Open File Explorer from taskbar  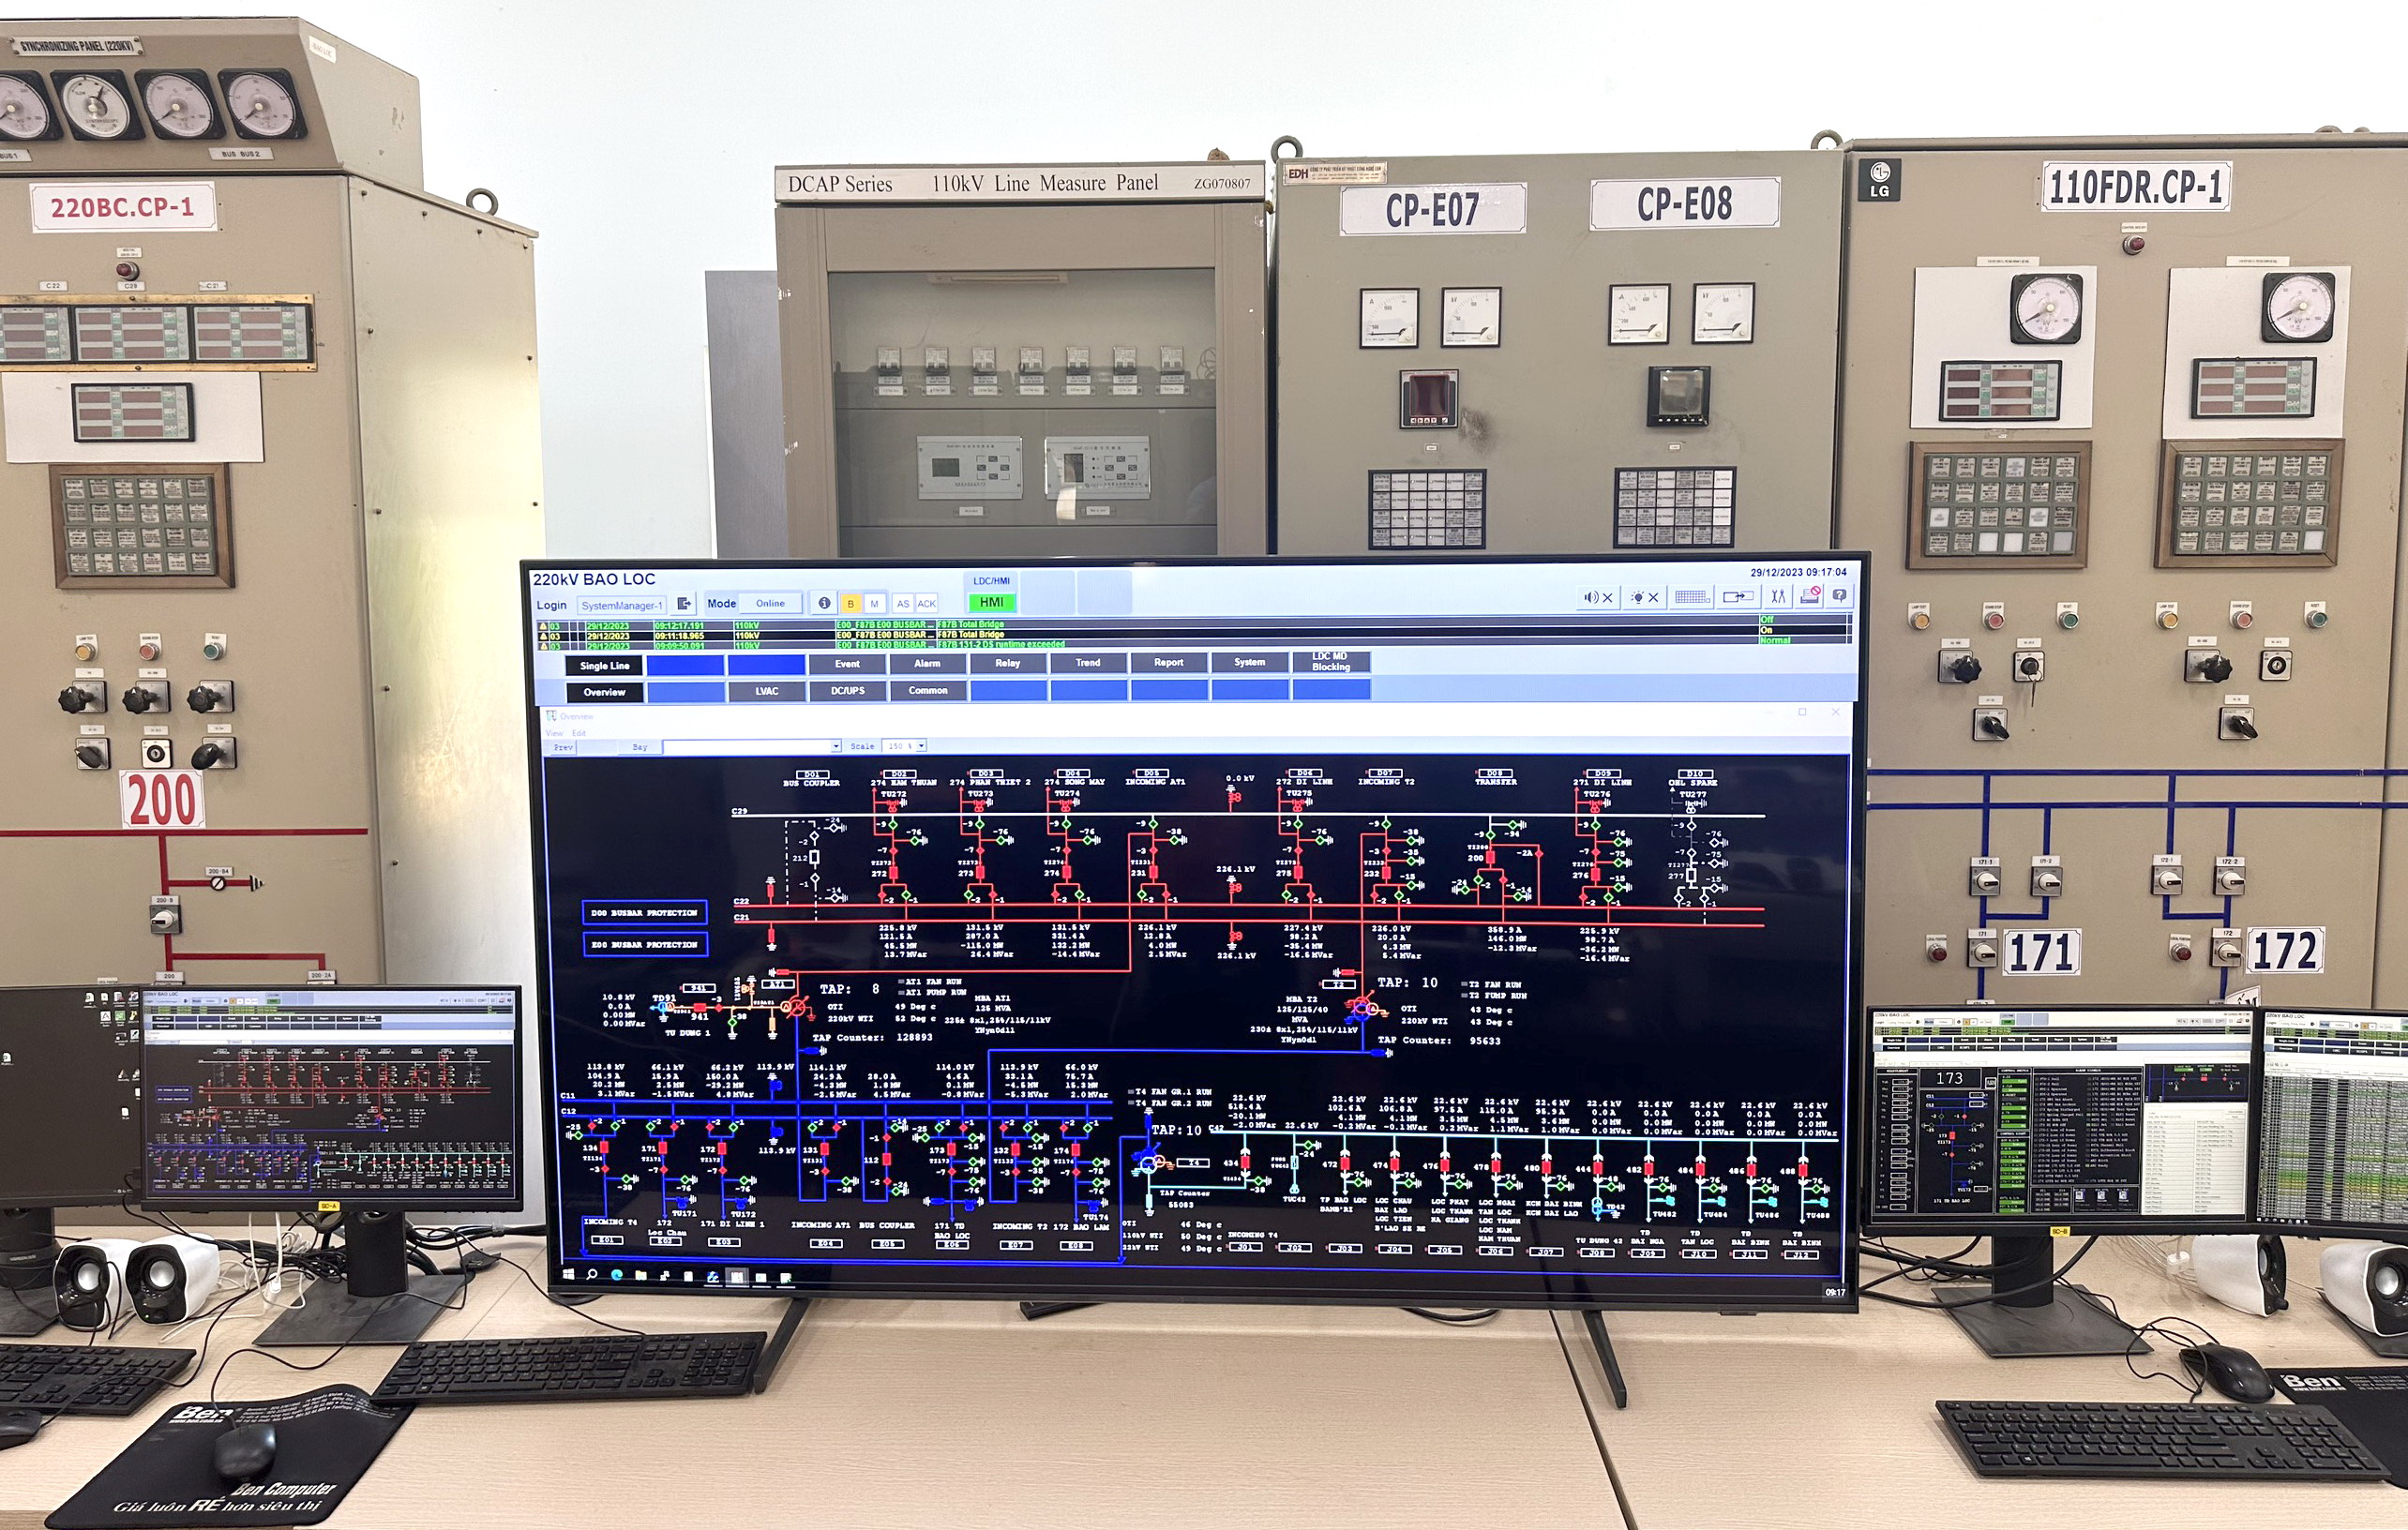click(x=640, y=1276)
